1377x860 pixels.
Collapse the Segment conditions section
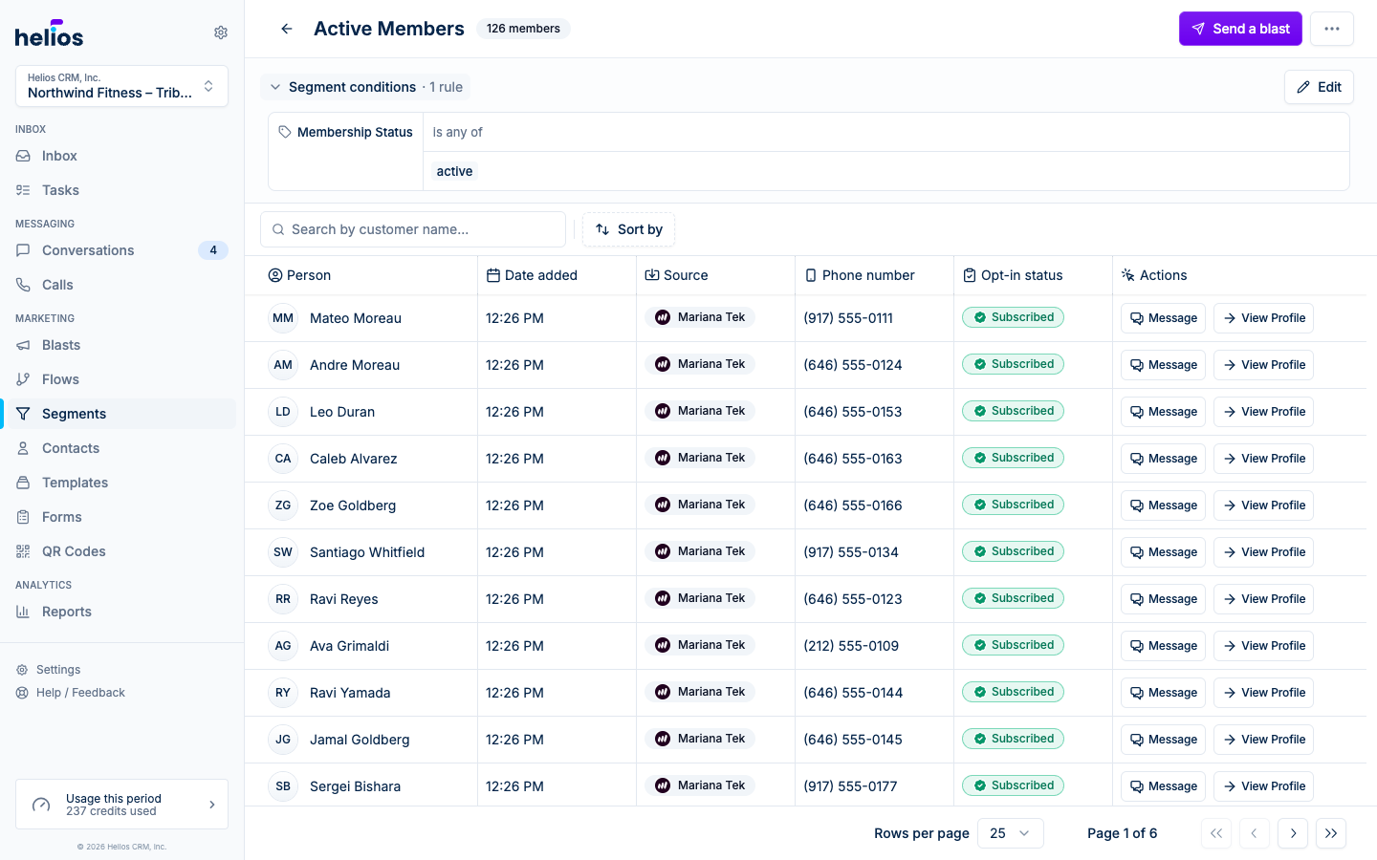(x=365, y=87)
